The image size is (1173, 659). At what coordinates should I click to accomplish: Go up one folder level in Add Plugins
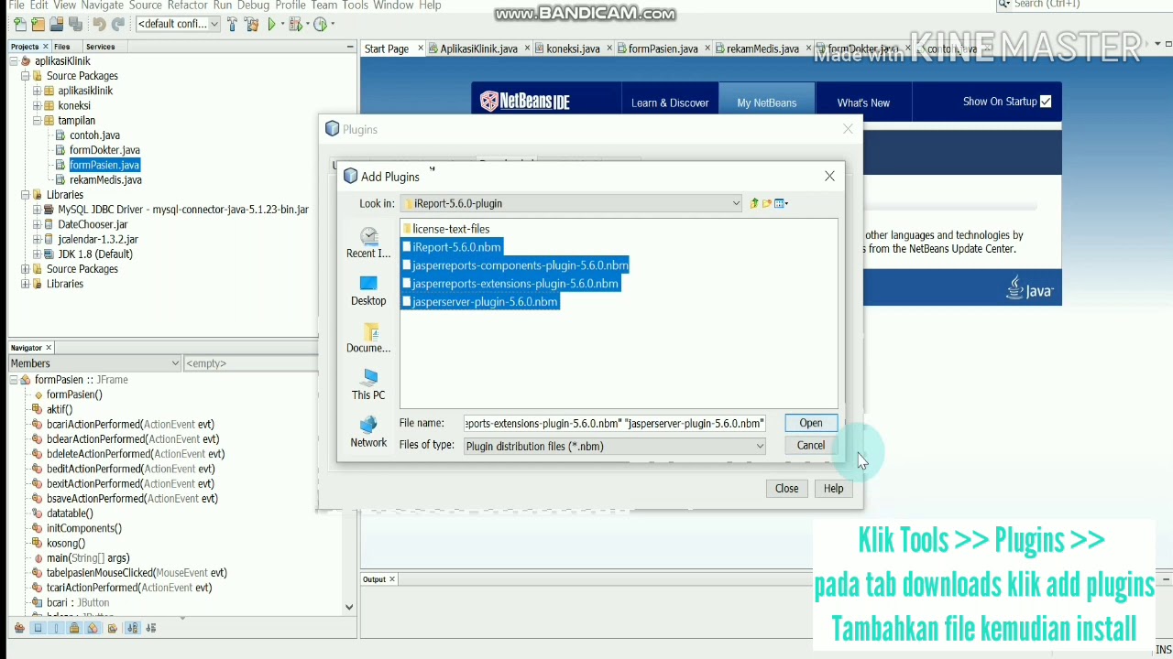[753, 203]
